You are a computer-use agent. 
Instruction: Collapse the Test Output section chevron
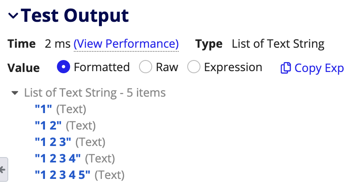point(13,16)
